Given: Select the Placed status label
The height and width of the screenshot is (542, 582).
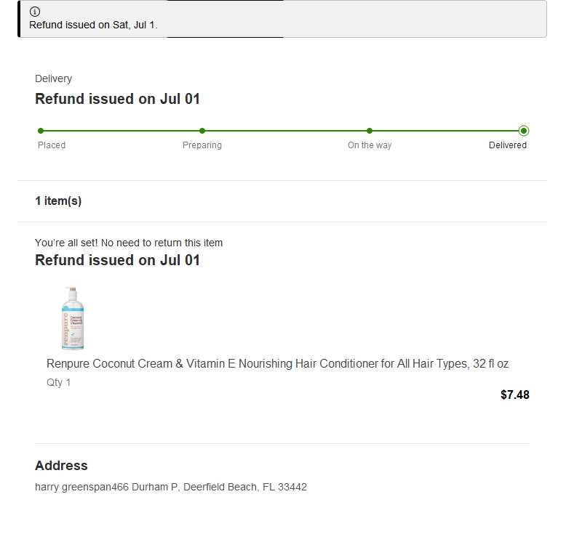Looking at the screenshot, I should click(x=52, y=145).
